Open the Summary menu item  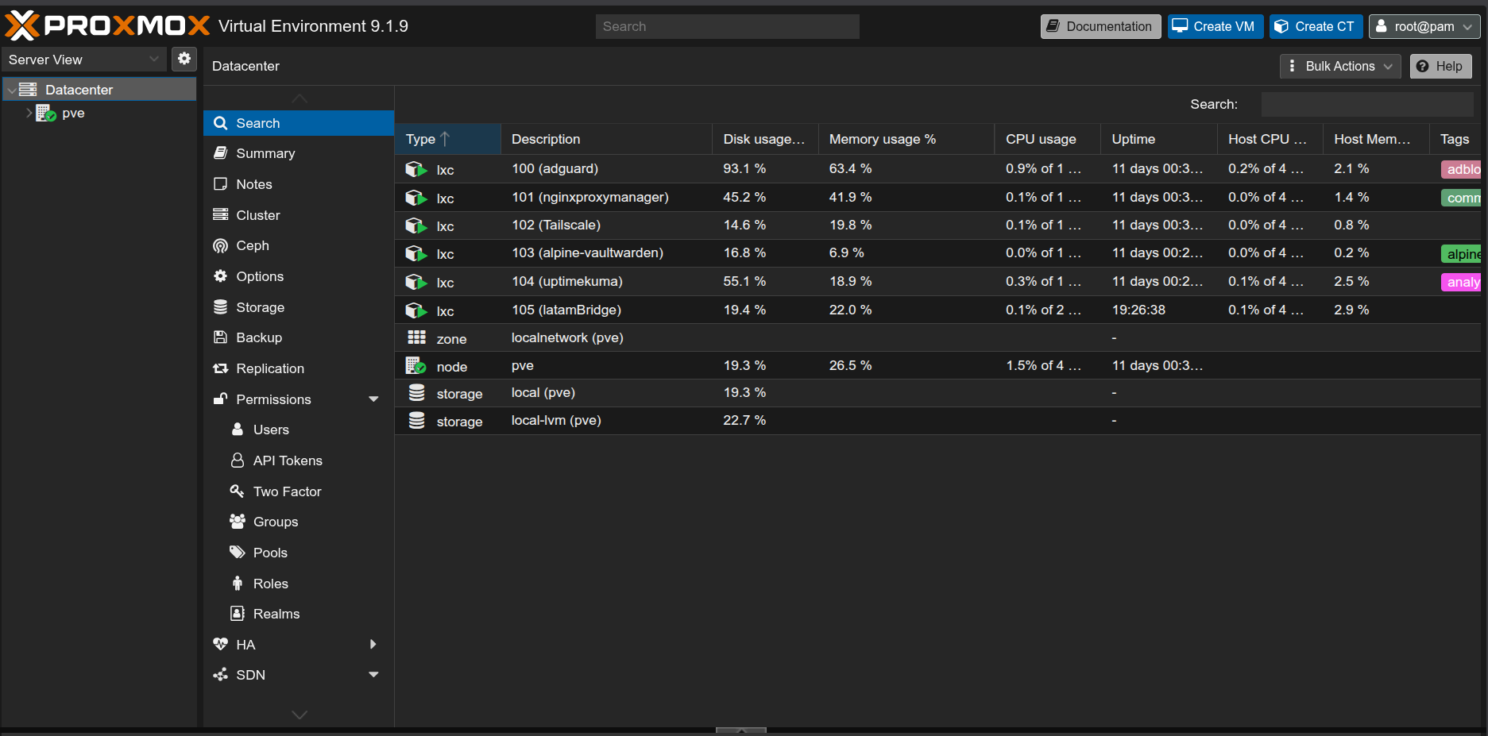(299, 153)
